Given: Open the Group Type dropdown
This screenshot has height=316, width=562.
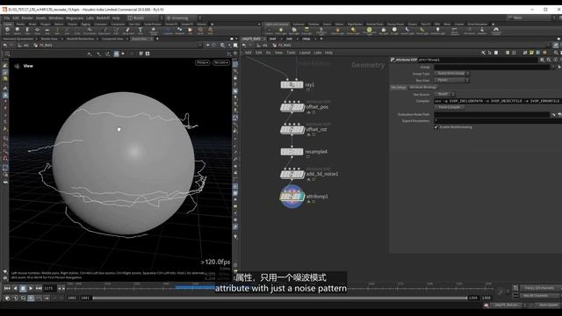Looking at the screenshot, I should [451, 74].
